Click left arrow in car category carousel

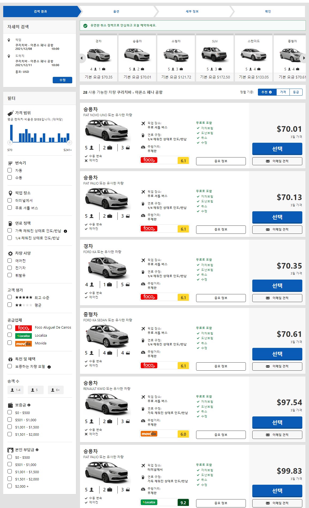tap(82, 58)
